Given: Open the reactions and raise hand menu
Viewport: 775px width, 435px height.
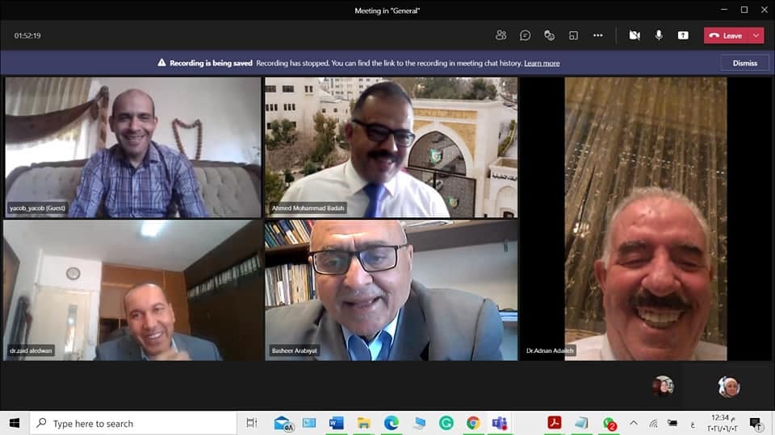Looking at the screenshot, I should click(549, 35).
